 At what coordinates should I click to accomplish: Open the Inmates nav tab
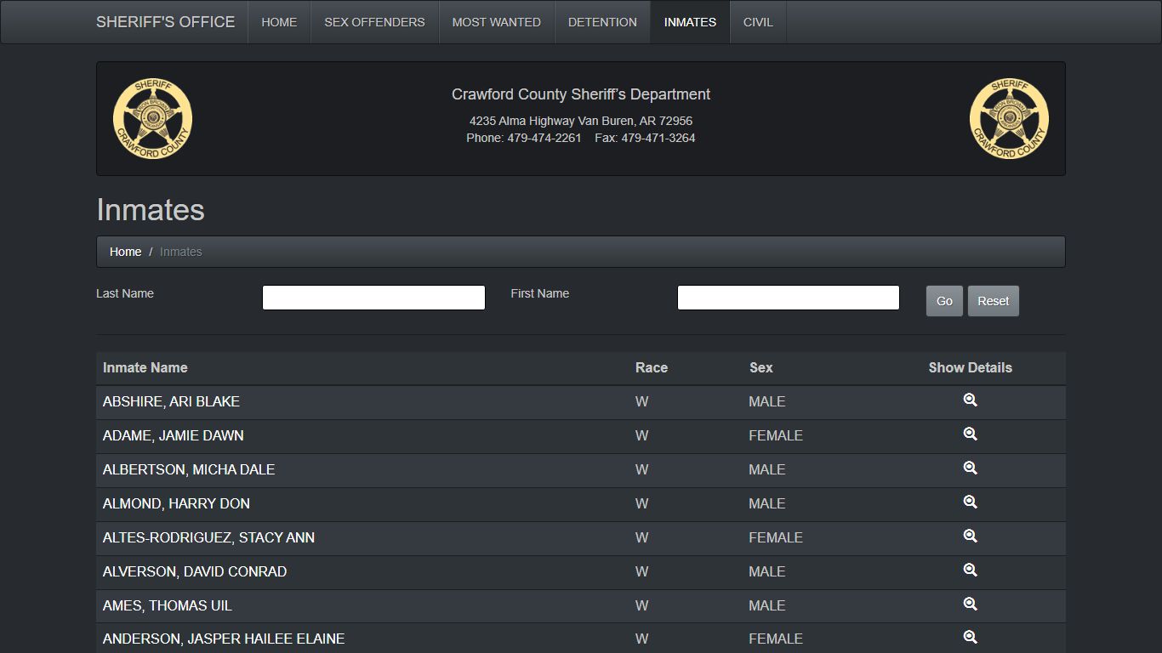(690, 22)
